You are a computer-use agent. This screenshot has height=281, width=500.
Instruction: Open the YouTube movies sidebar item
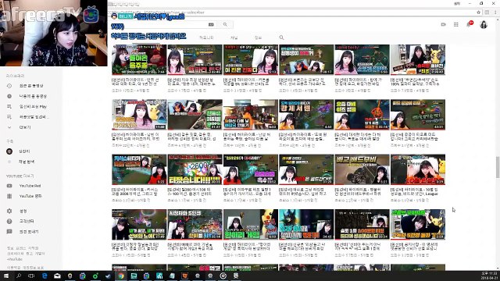pyautogui.click(x=30, y=196)
